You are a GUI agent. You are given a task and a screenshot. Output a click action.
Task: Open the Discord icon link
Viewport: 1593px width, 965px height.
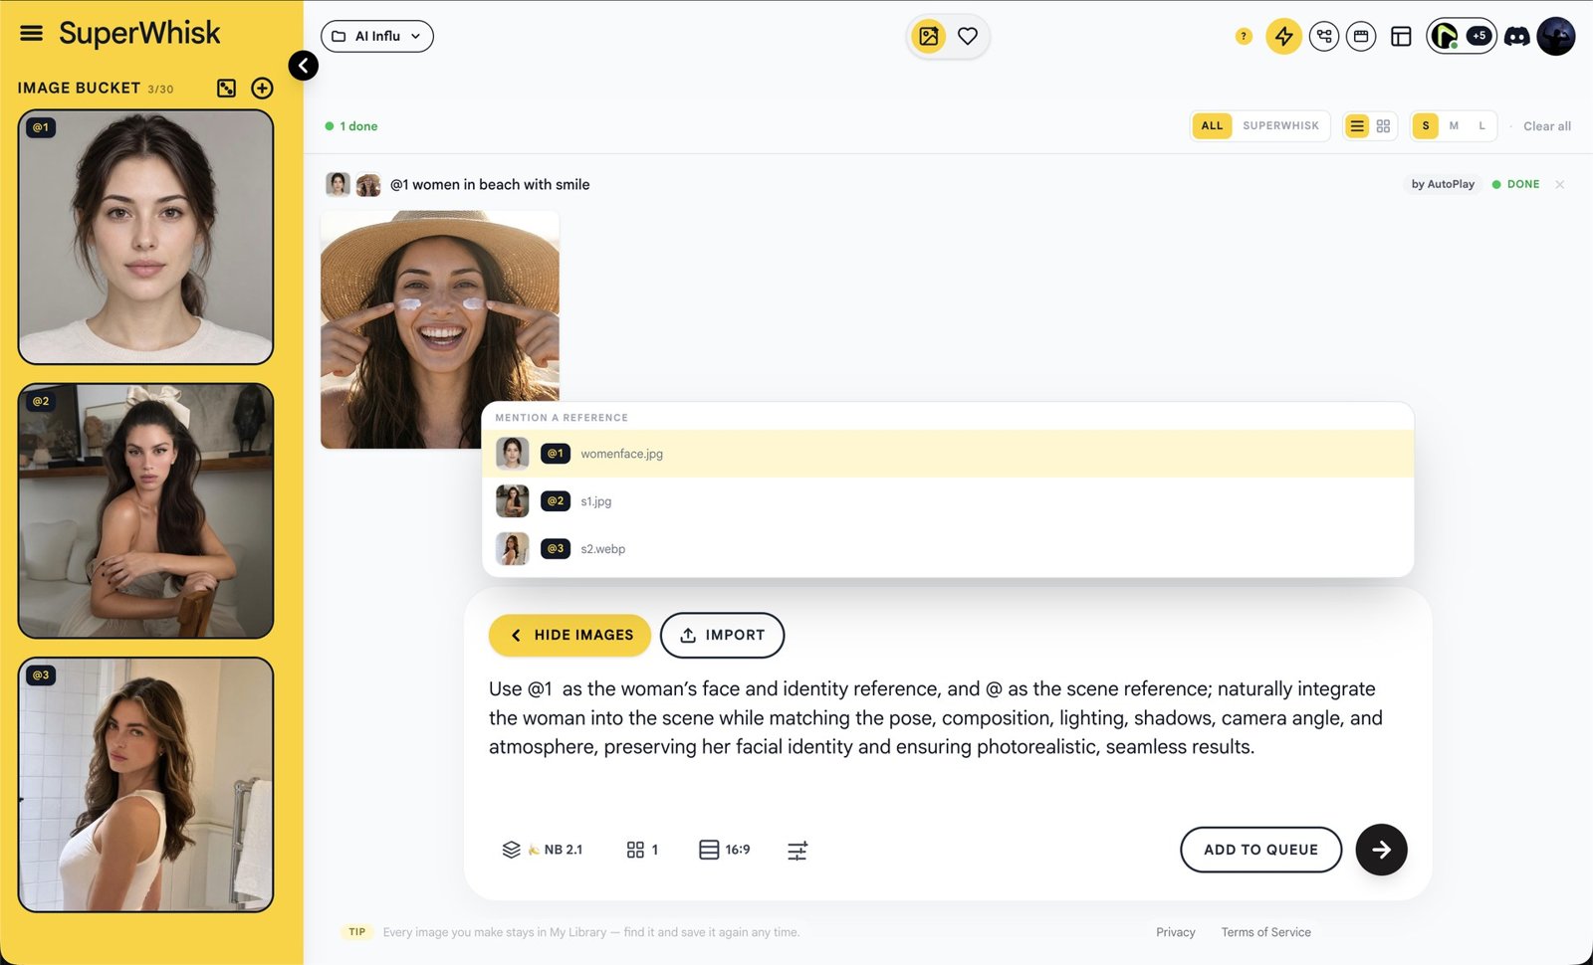1516,37
